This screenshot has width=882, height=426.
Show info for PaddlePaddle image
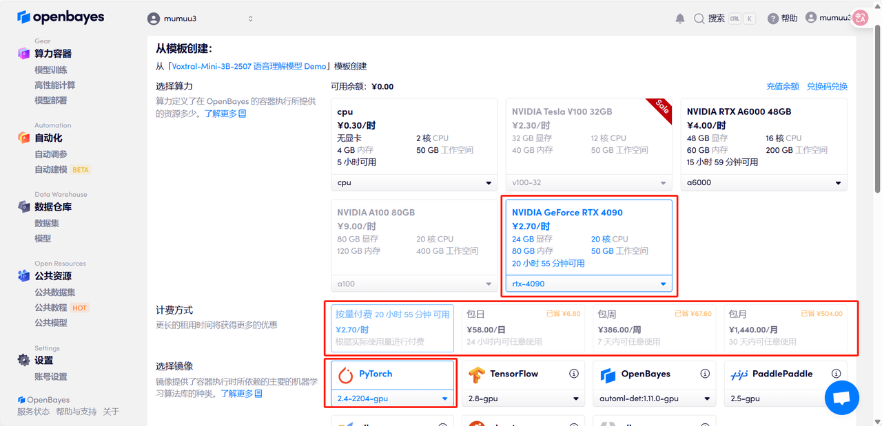(x=836, y=374)
